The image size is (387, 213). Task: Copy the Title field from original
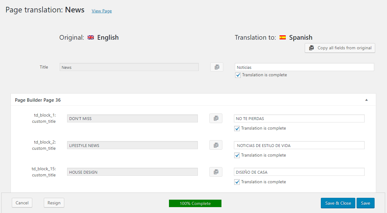tap(217, 67)
